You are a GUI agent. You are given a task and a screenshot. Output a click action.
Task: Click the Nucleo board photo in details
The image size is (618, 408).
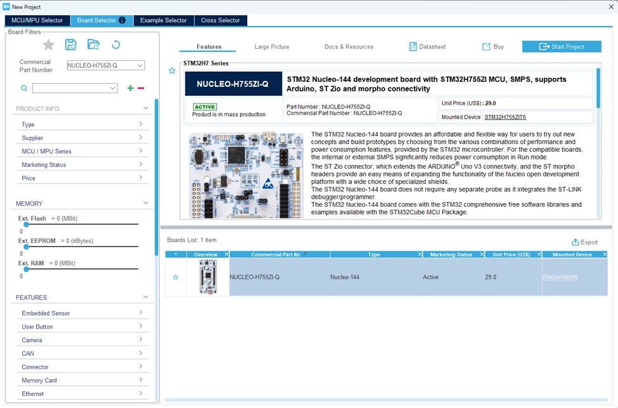tap(245, 175)
